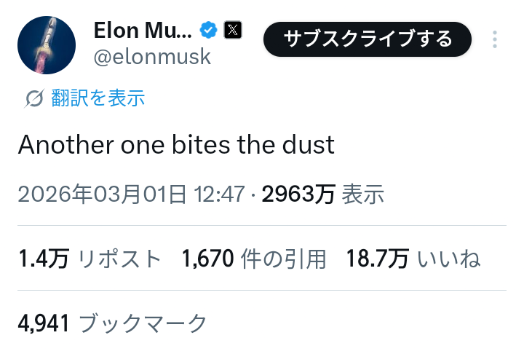524x354 pixels.
Task: Open the 1,670 件の引用 quotes list
Action: click(x=254, y=258)
